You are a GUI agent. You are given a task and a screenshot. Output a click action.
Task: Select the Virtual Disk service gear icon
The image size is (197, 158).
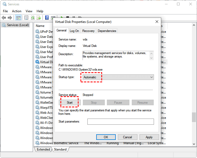pos(37,62)
